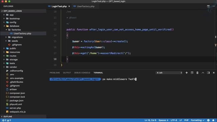Open the webpack.mix.js file

(17, 112)
